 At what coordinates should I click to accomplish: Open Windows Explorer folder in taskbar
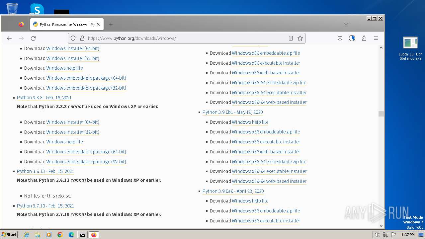[38, 235]
